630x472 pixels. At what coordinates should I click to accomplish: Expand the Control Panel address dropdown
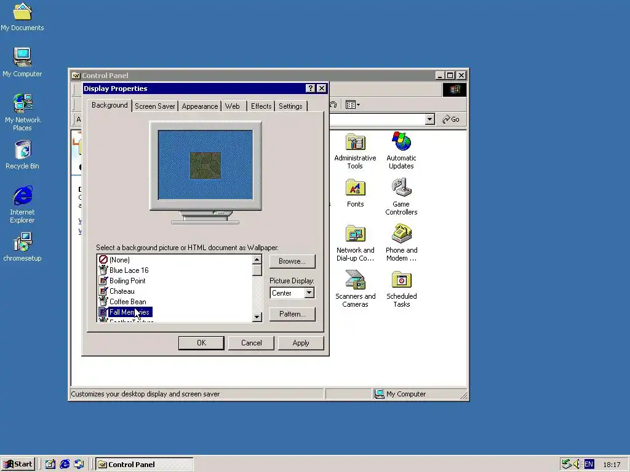click(430, 119)
